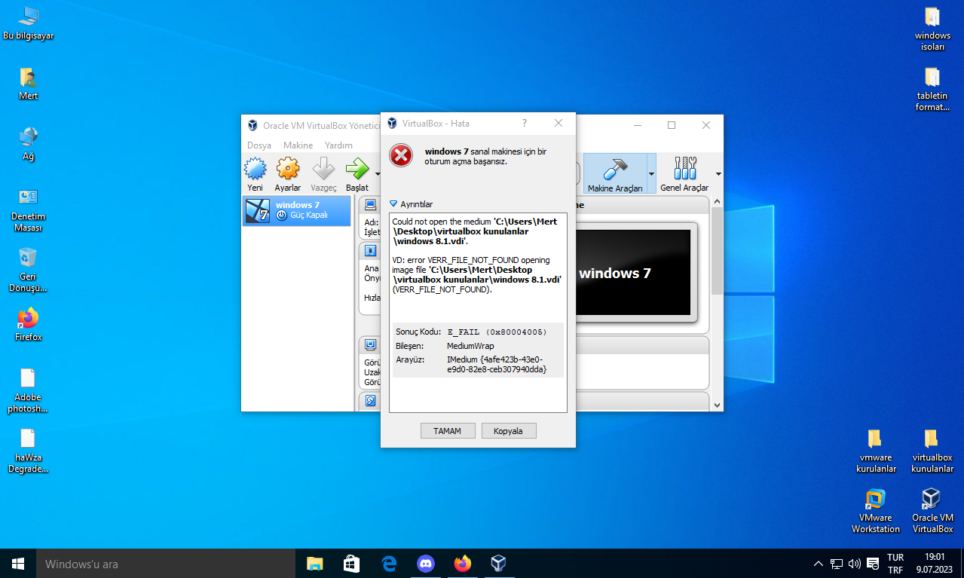Open Microsoft Store from taskbar
Screen dimensions: 964x578
coord(351,564)
